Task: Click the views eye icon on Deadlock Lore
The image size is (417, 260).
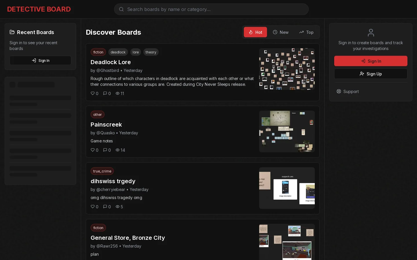Action: tap(118, 93)
